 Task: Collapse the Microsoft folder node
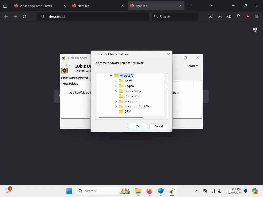(x=111, y=76)
